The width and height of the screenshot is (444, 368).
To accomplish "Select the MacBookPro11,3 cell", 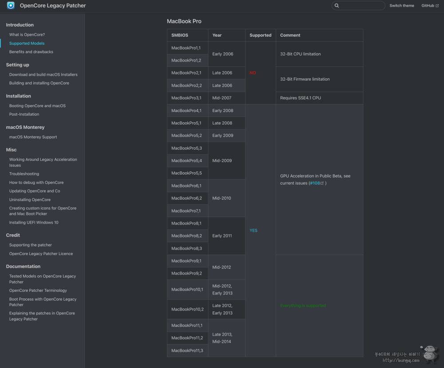I will click(187, 350).
